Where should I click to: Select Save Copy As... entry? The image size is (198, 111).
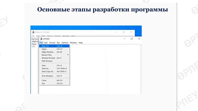click(x=54, y=71)
